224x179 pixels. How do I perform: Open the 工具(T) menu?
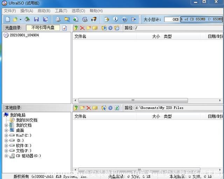point(61,11)
